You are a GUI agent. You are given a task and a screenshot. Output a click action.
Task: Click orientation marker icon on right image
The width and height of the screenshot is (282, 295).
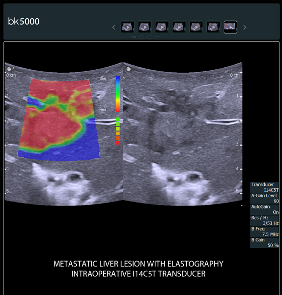click(x=129, y=69)
